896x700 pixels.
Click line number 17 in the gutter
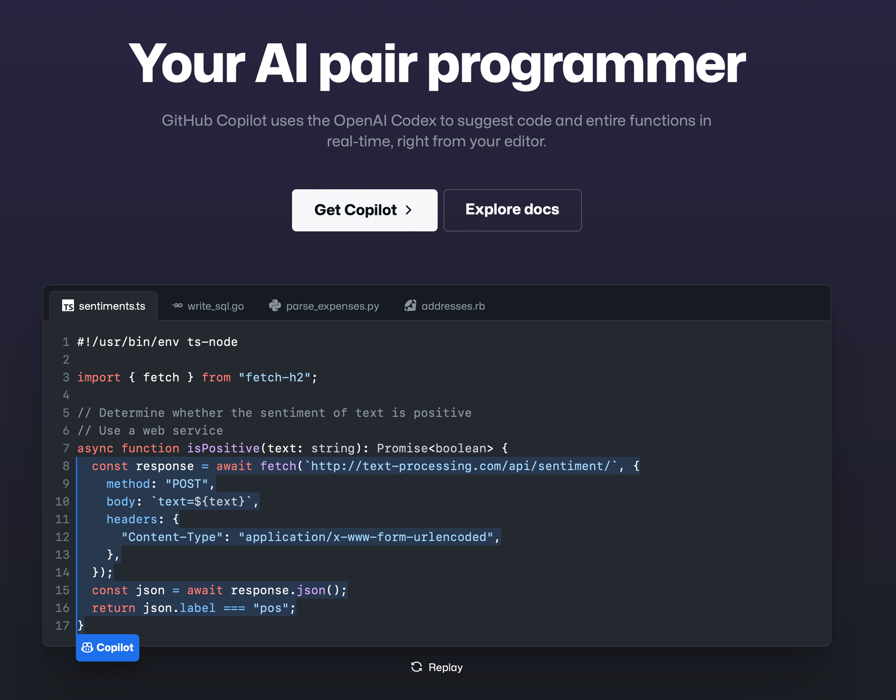[x=62, y=626]
